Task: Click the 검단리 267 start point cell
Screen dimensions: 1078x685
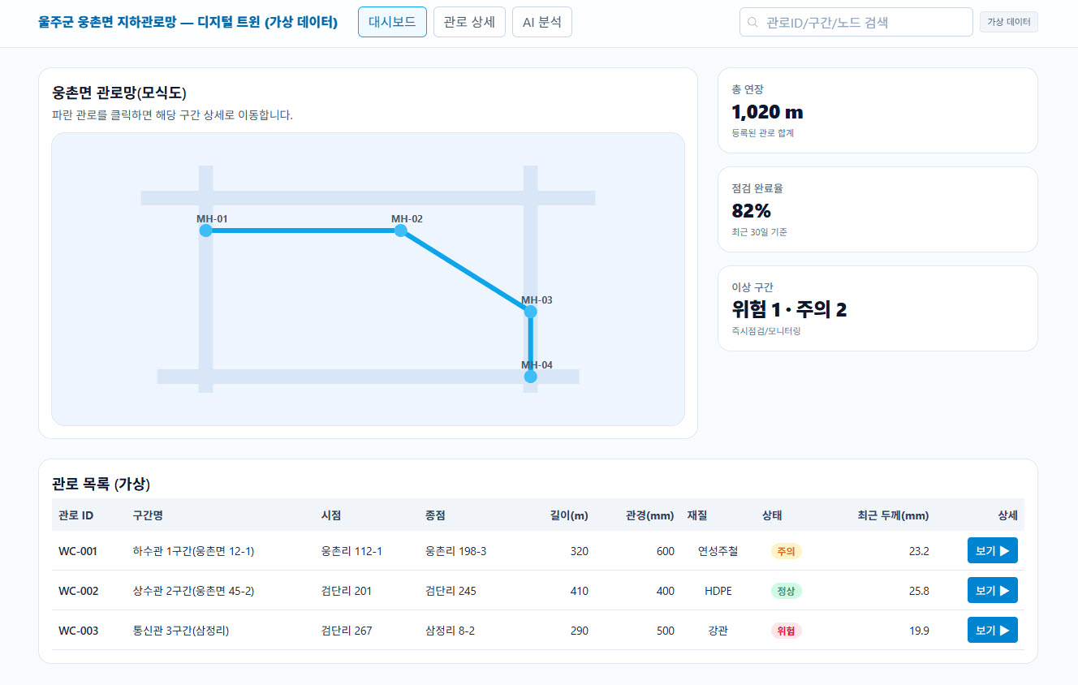Action: tap(347, 631)
